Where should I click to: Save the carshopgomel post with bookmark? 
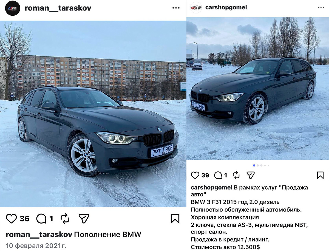(320, 175)
